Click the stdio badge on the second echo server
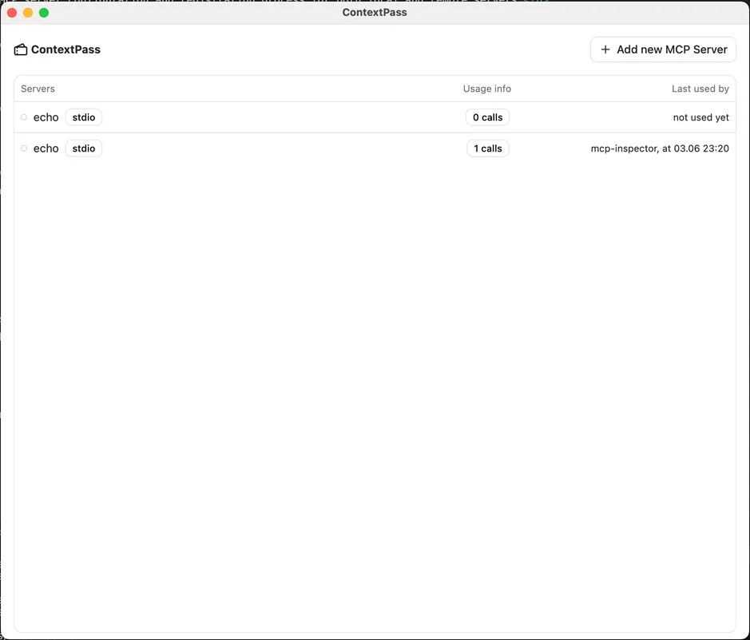The width and height of the screenshot is (750, 640). (83, 148)
